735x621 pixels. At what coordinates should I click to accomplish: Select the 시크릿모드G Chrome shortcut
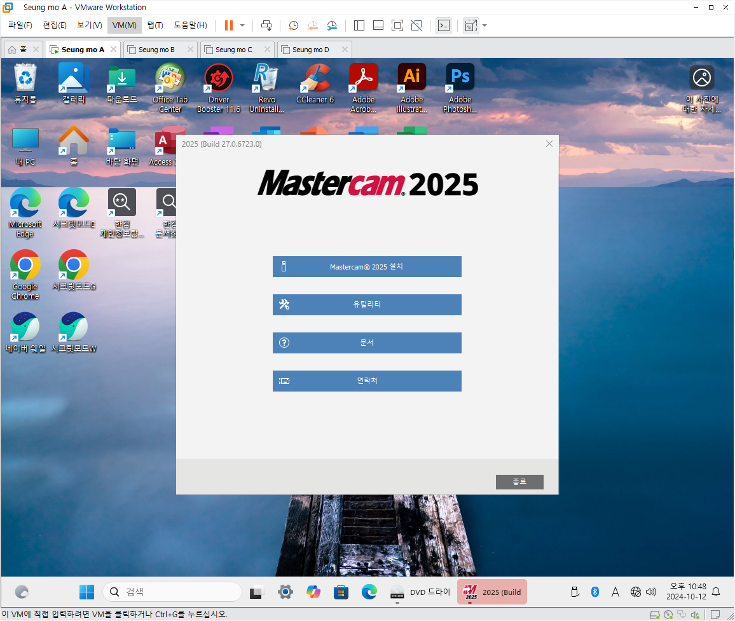point(74,270)
